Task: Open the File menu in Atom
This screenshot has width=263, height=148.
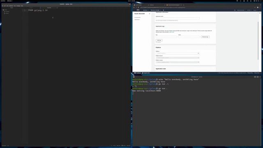Action: (2, 6)
